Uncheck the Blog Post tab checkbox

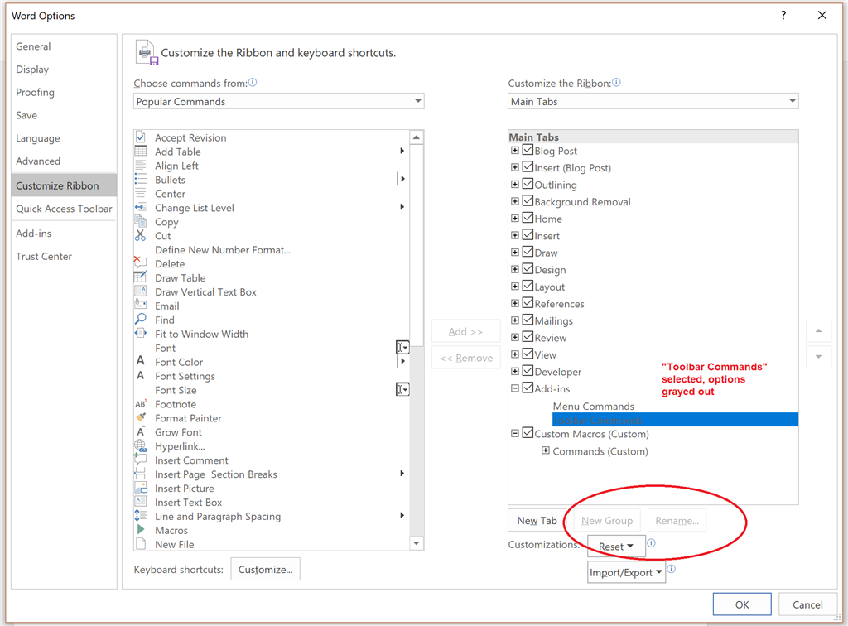click(528, 150)
